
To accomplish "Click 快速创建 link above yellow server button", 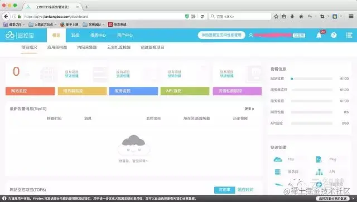I will point(72,76).
